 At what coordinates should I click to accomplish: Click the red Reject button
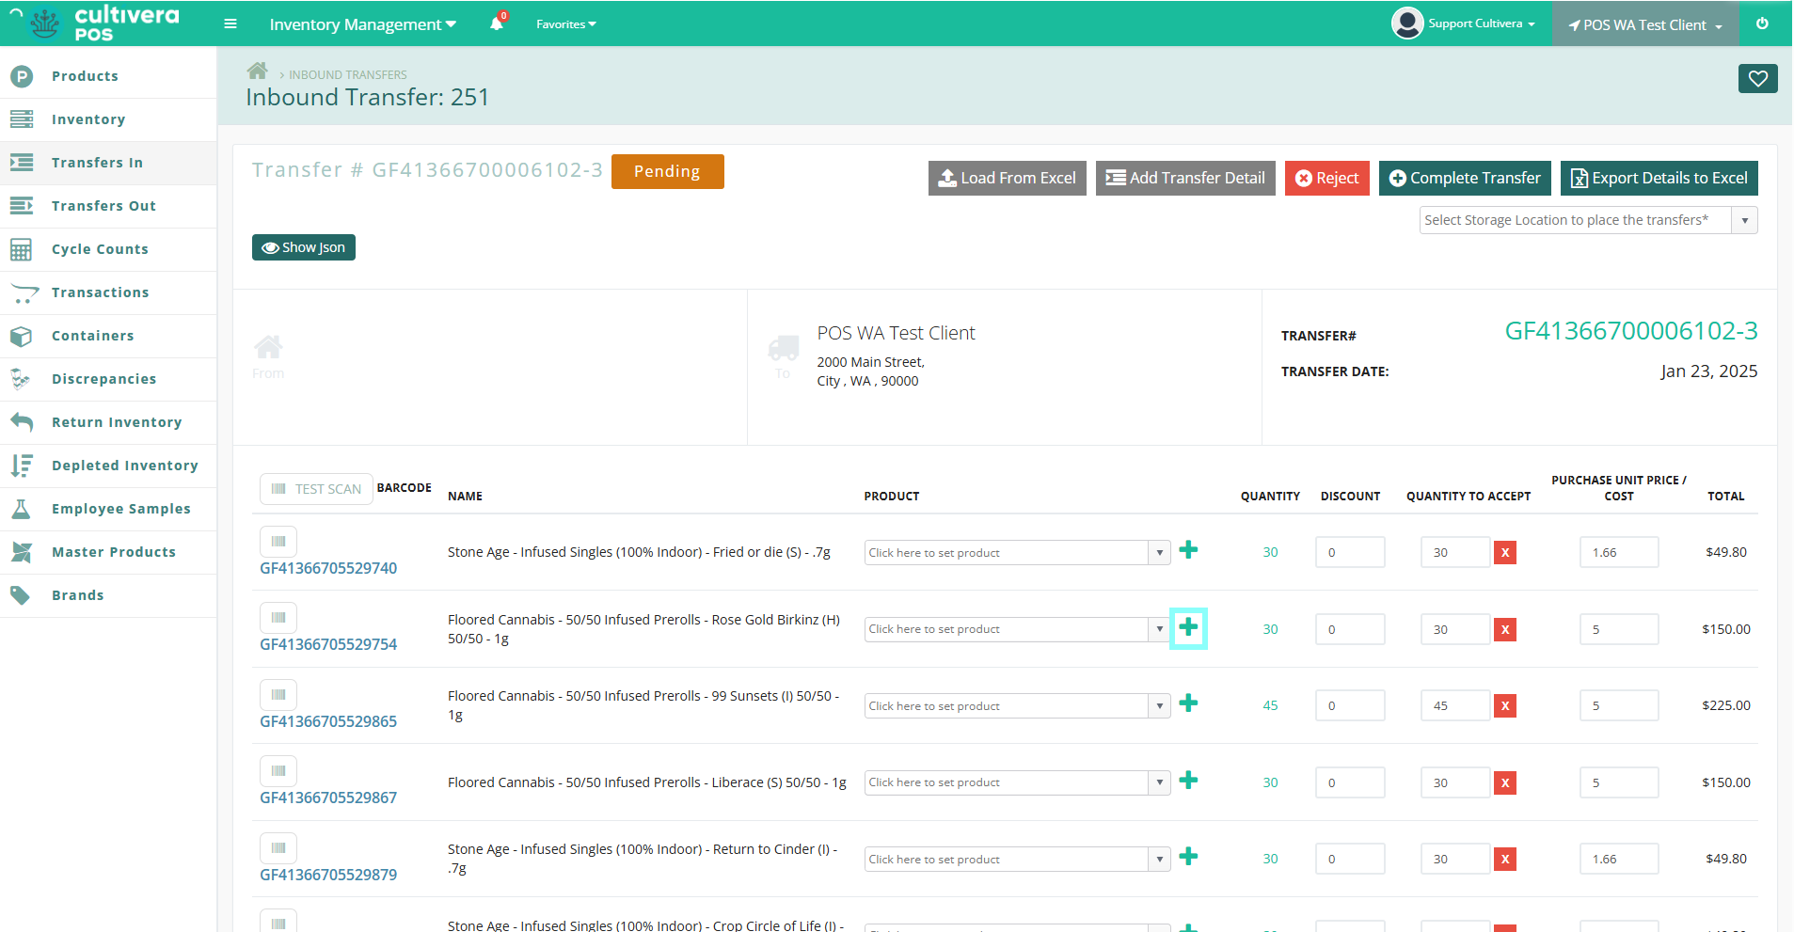(x=1326, y=178)
